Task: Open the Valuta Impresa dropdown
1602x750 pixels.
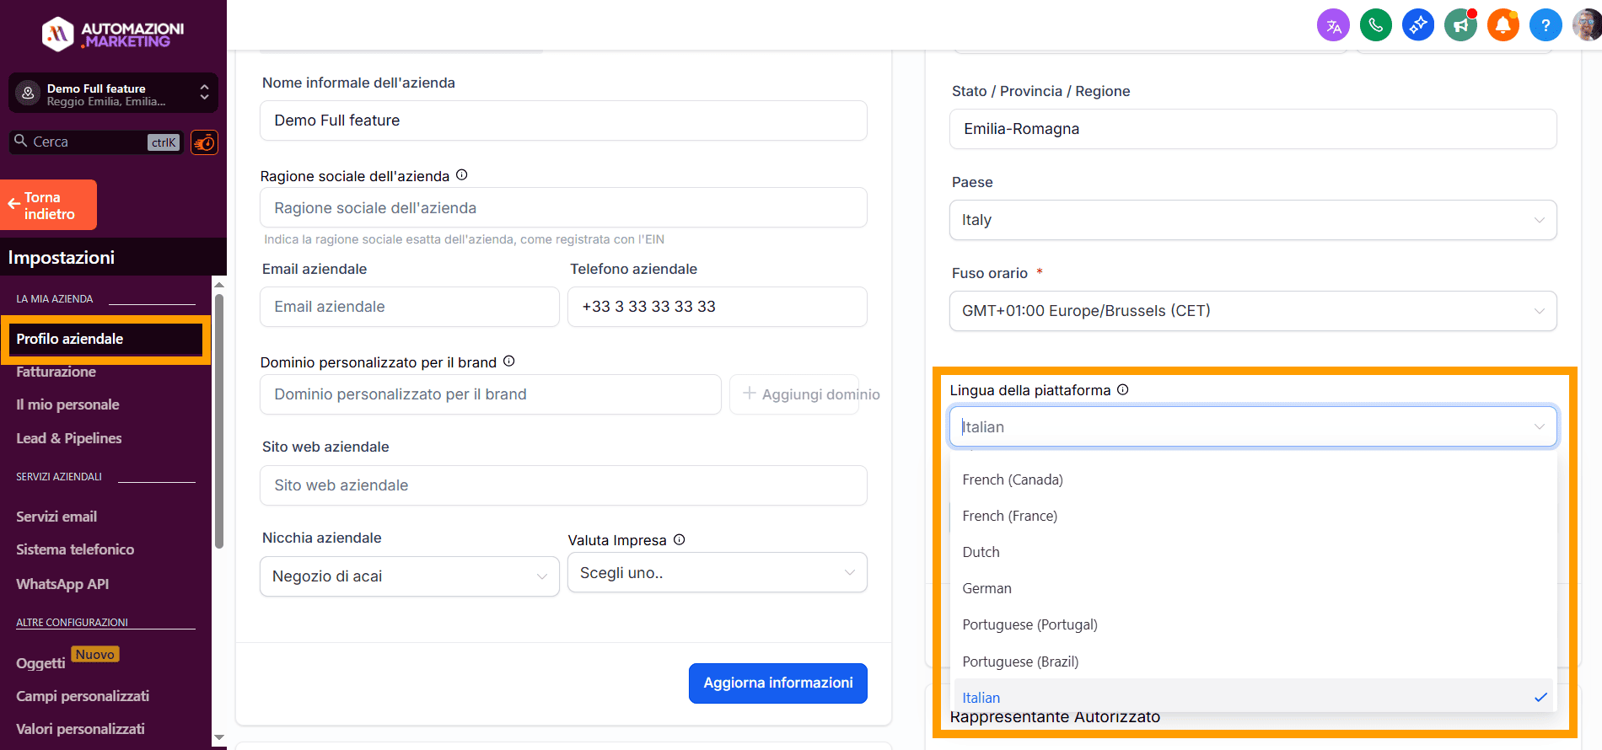Action: coord(717,573)
